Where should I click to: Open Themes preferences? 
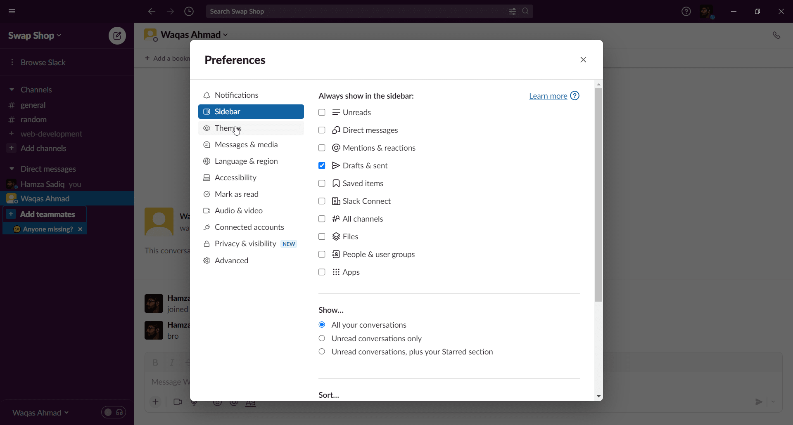click(251, 128)
